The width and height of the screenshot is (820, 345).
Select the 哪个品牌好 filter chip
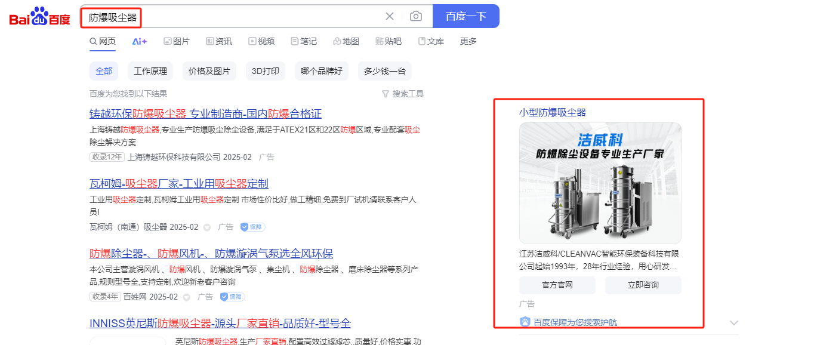pyautogui.click(x=322, y=71)
